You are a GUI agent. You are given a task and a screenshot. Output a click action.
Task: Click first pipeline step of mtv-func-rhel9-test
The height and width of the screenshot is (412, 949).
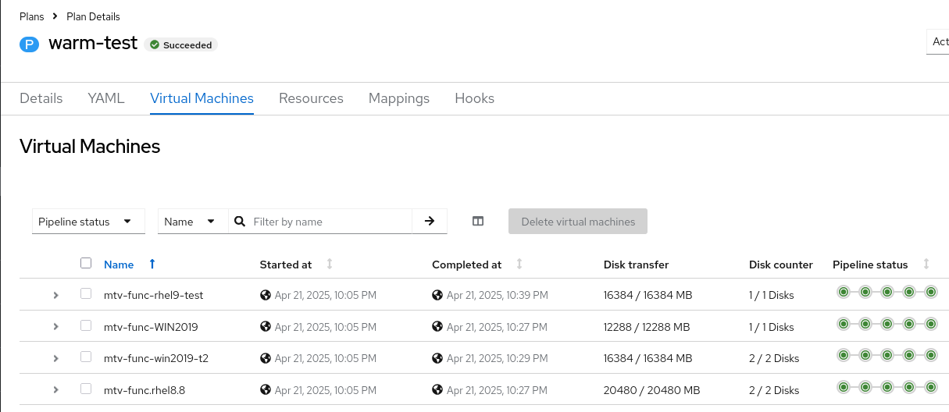click(x=844, y=293)
